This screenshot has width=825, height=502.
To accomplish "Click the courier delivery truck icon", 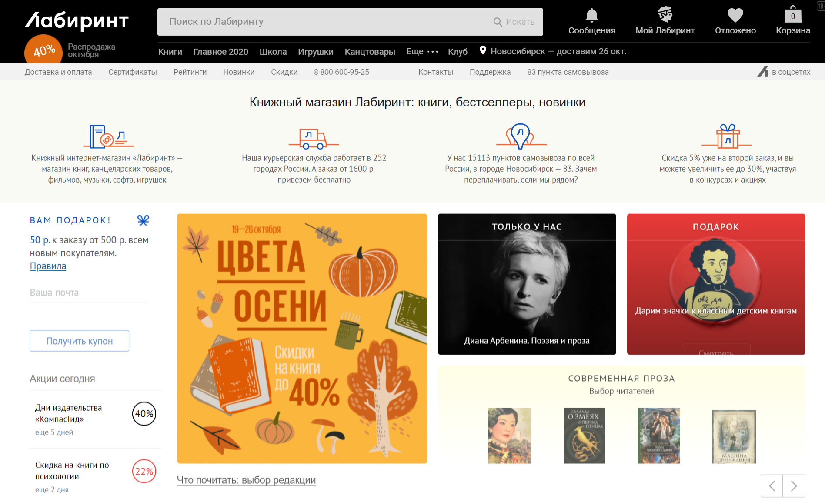I will point(314,138).
